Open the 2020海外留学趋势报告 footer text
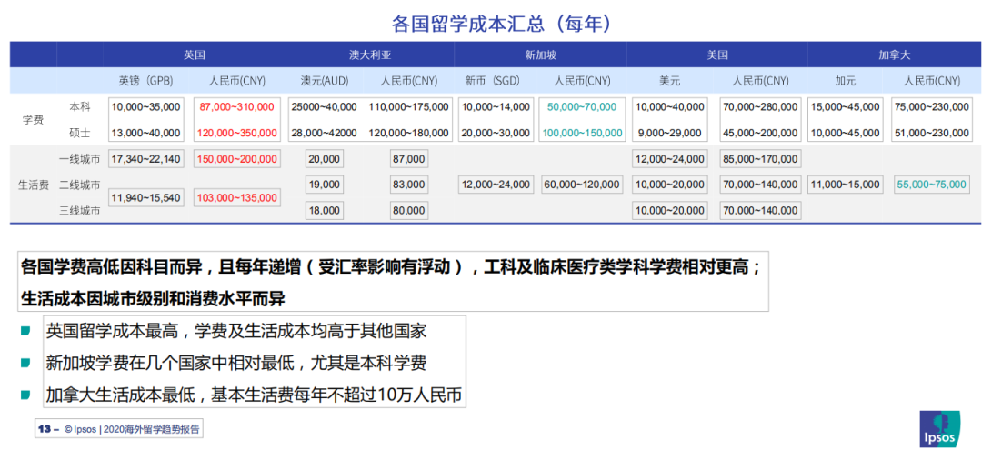 click(x=151, y=430)
